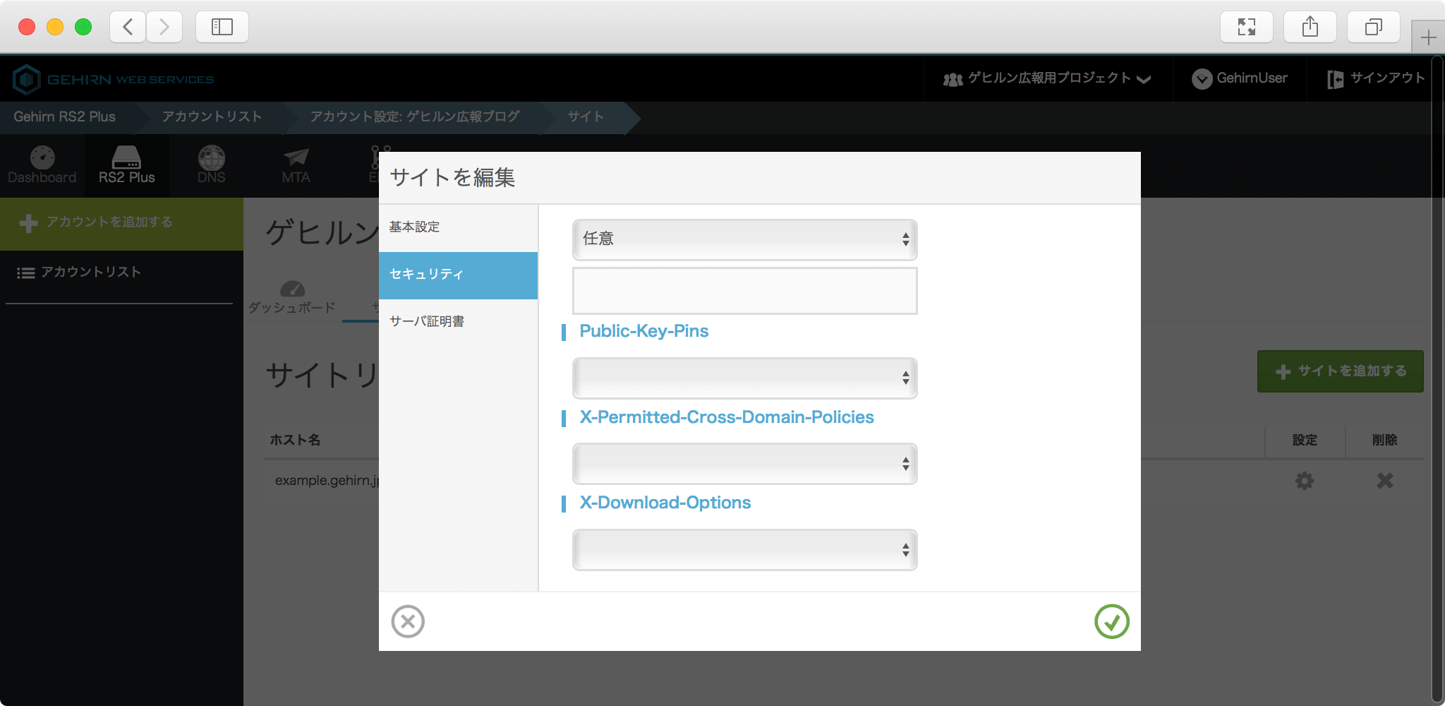Open the 任意 dropdown
The height and width of the screenshot is (706, 1445).
(744, 239)
